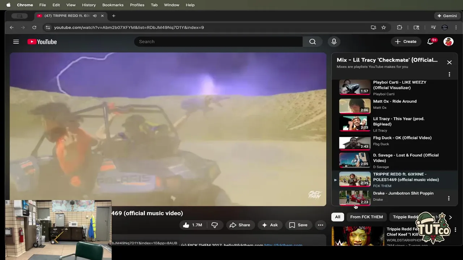View site information icon in address bar
This screenshot has height=260, width=463.
pos(47,27)
